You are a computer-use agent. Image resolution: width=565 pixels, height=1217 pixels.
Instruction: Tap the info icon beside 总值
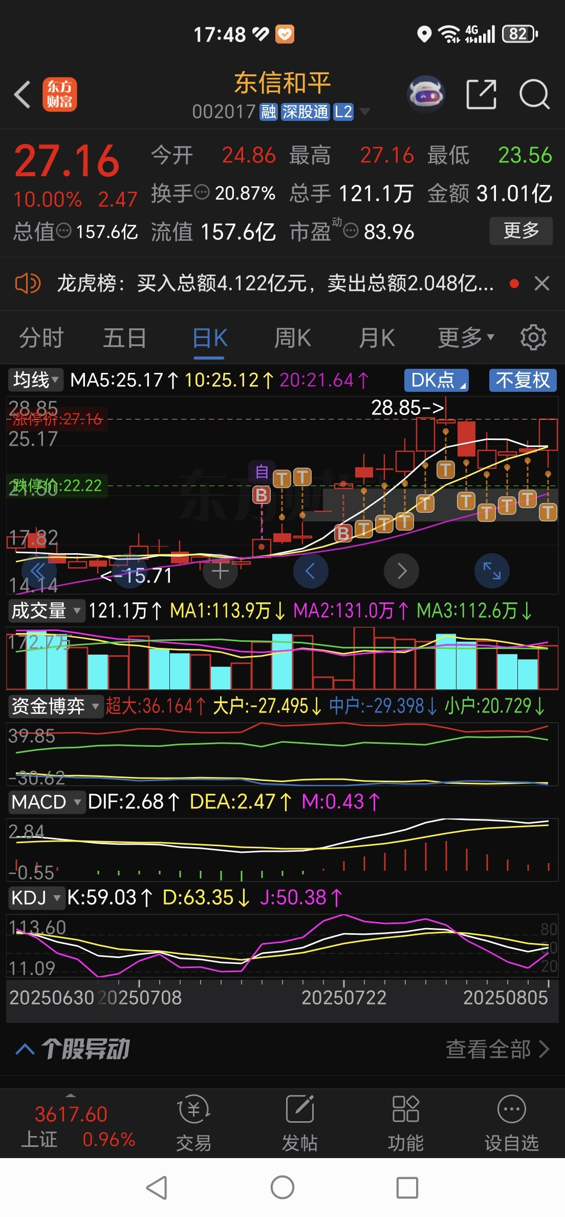[64, 230]
